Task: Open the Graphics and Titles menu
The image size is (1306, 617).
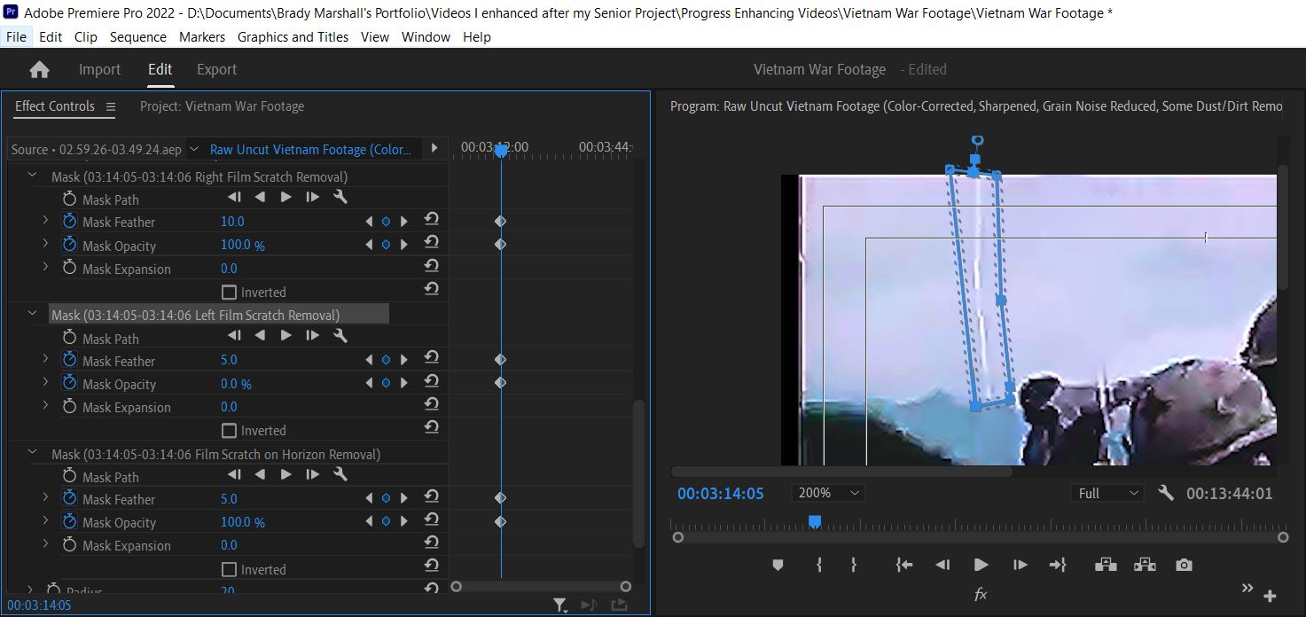Action: coord(293,37)
